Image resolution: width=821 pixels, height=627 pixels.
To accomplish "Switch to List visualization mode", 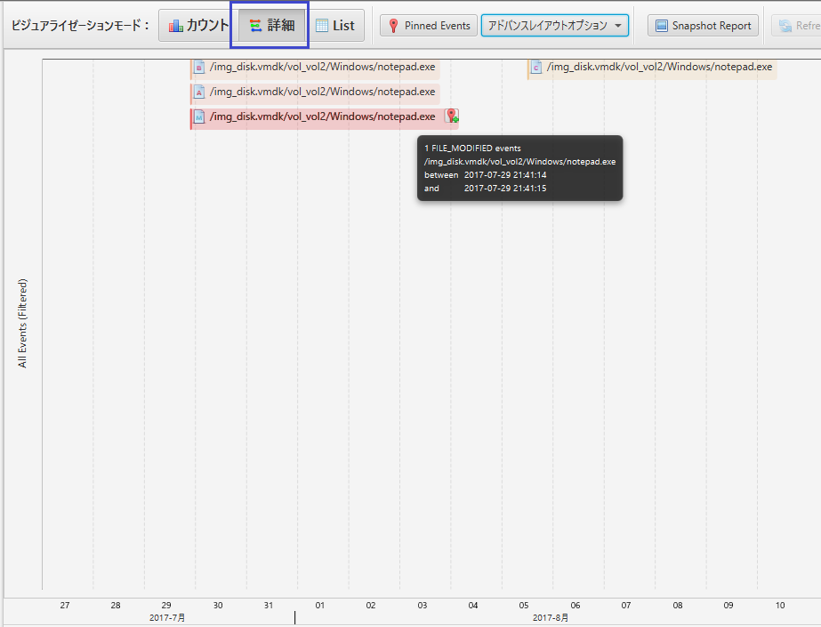I will [x=335, y=25].
